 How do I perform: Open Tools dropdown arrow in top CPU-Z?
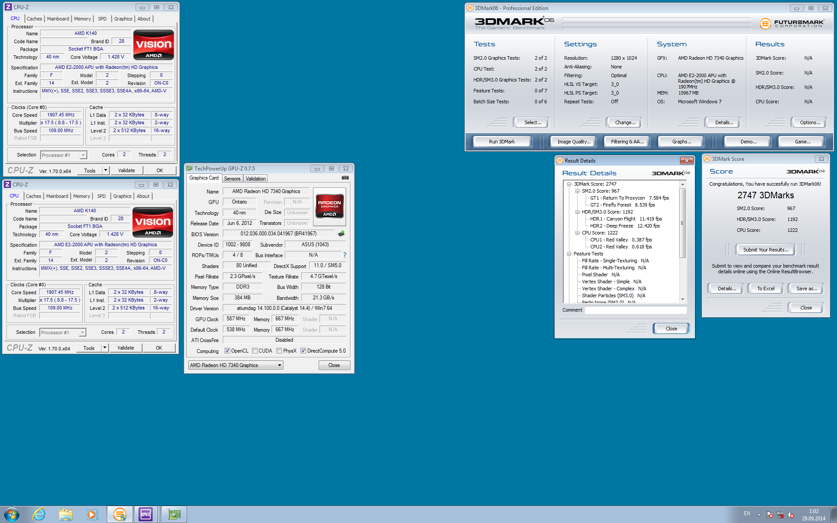(105, 170)
